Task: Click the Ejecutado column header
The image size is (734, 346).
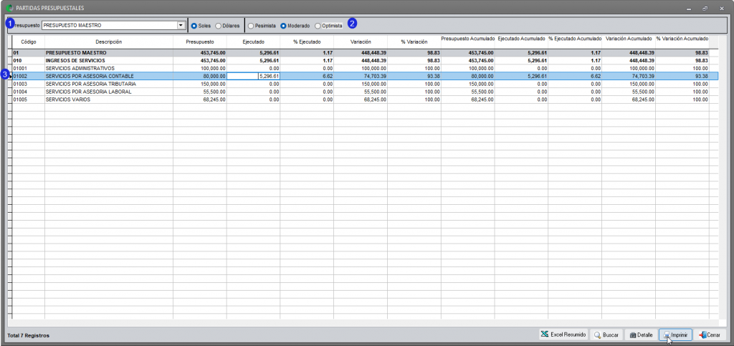Action: click(x=253, y=42)
